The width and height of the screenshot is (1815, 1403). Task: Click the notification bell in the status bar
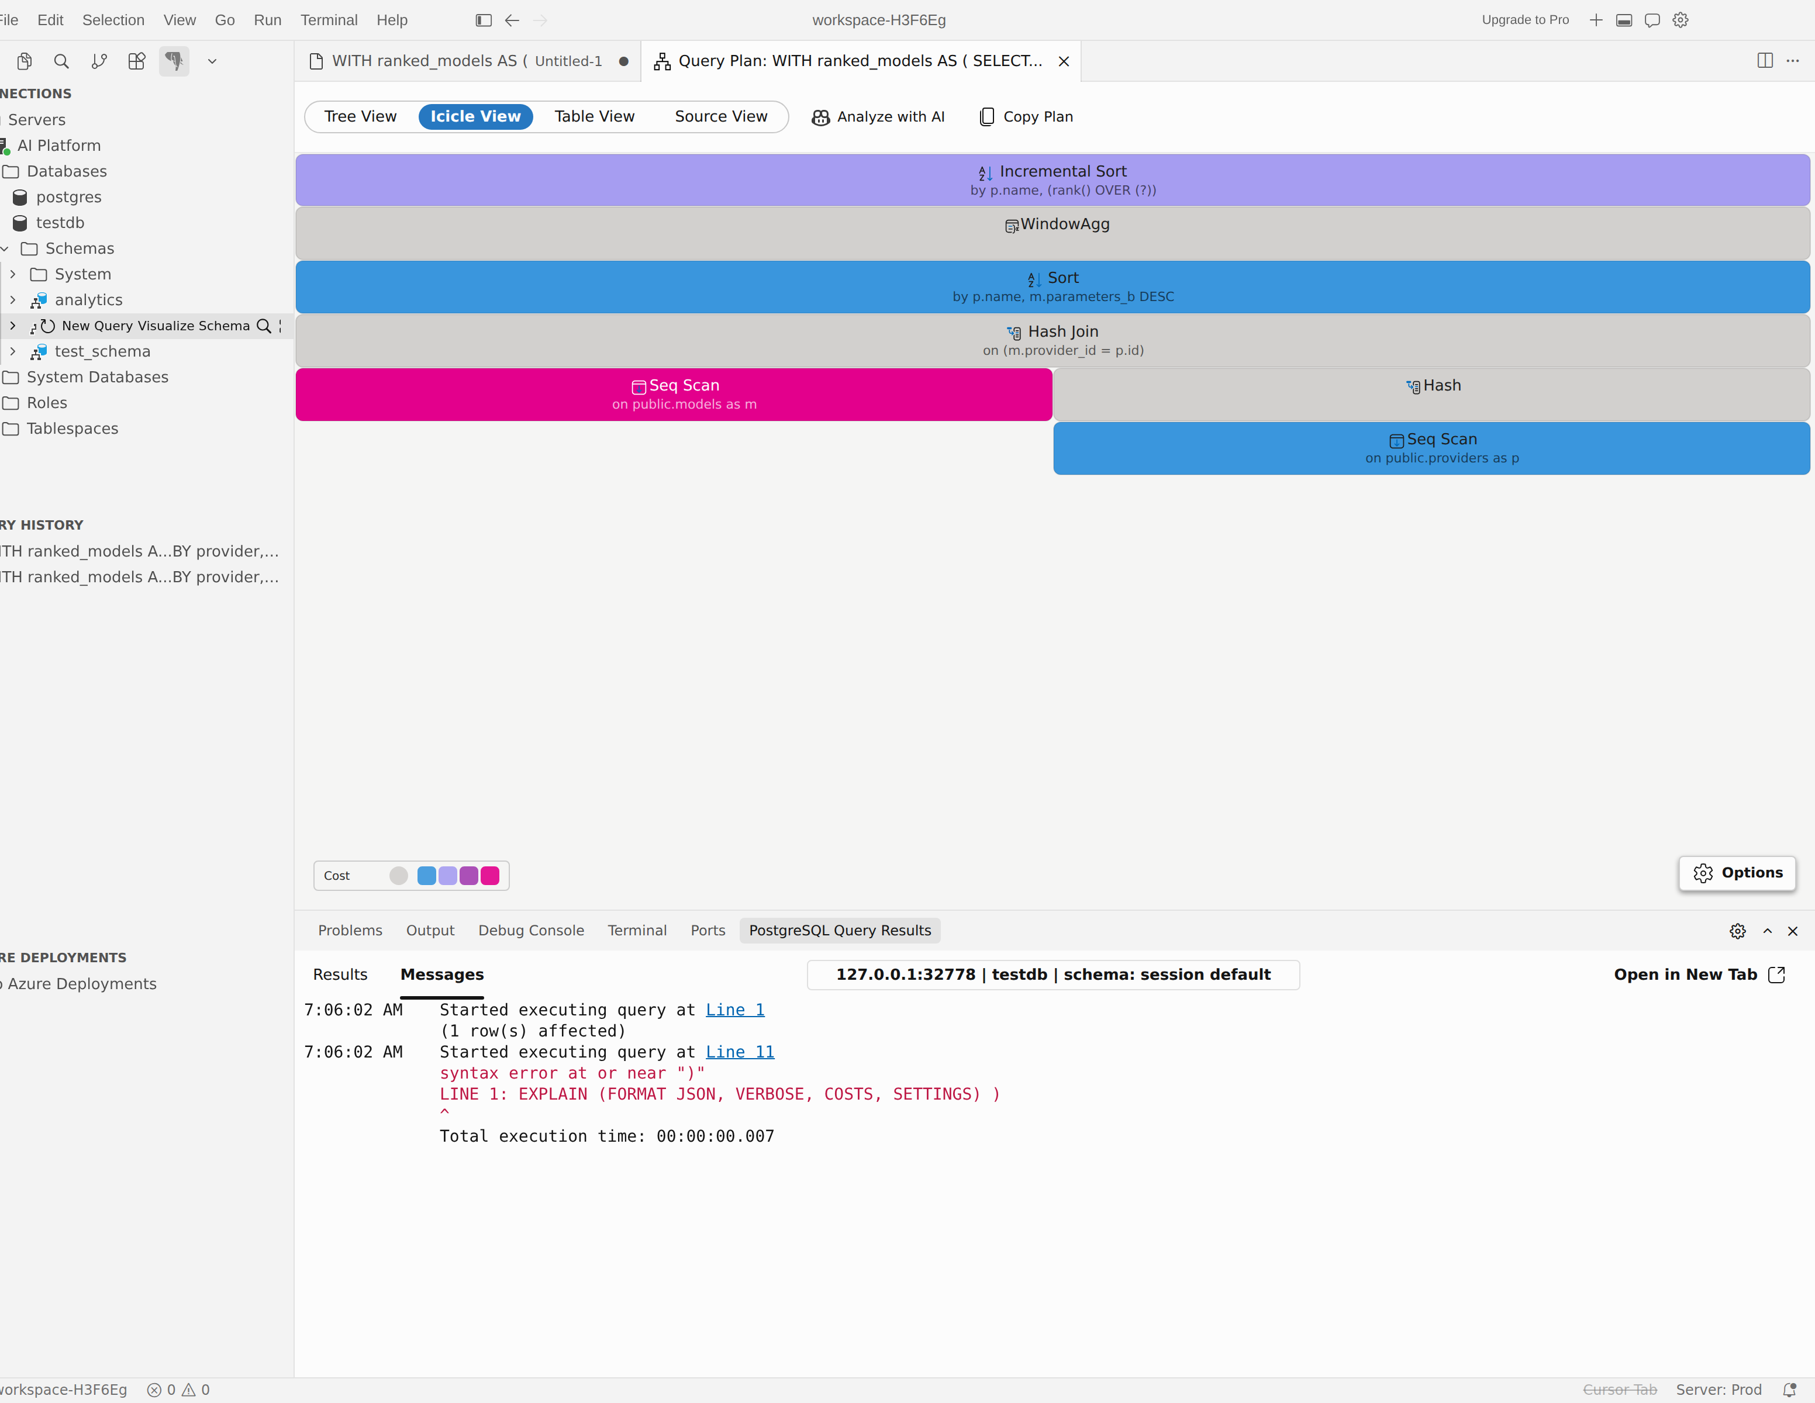click(x=1789, y=1390)
